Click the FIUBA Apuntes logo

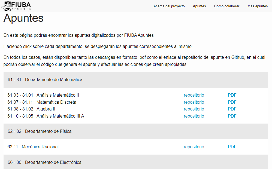[16, 6]
